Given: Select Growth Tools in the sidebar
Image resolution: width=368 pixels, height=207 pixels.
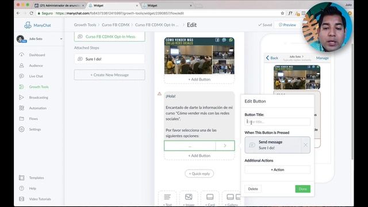Looking at the screenshot, I should pos(39,87).
